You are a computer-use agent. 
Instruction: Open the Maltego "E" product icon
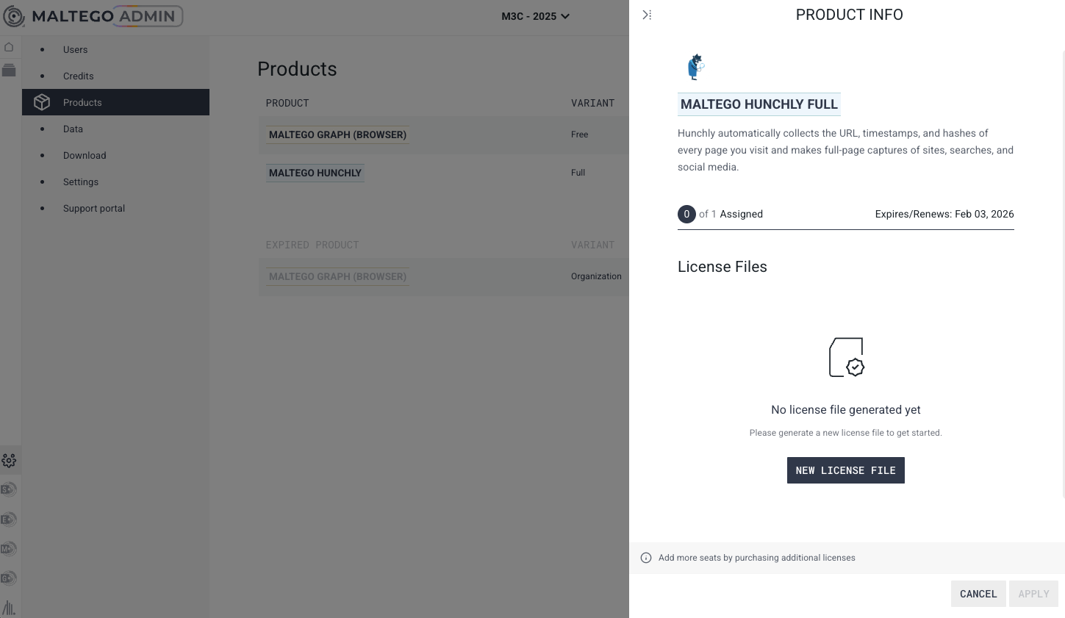click(8, 520)
